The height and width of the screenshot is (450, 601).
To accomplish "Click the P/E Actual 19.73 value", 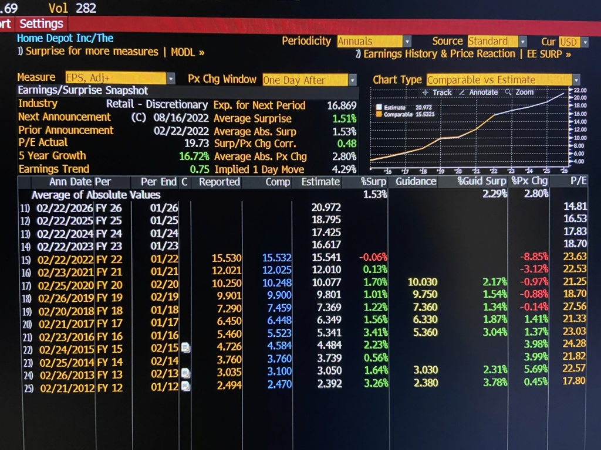I will (197, 143).
